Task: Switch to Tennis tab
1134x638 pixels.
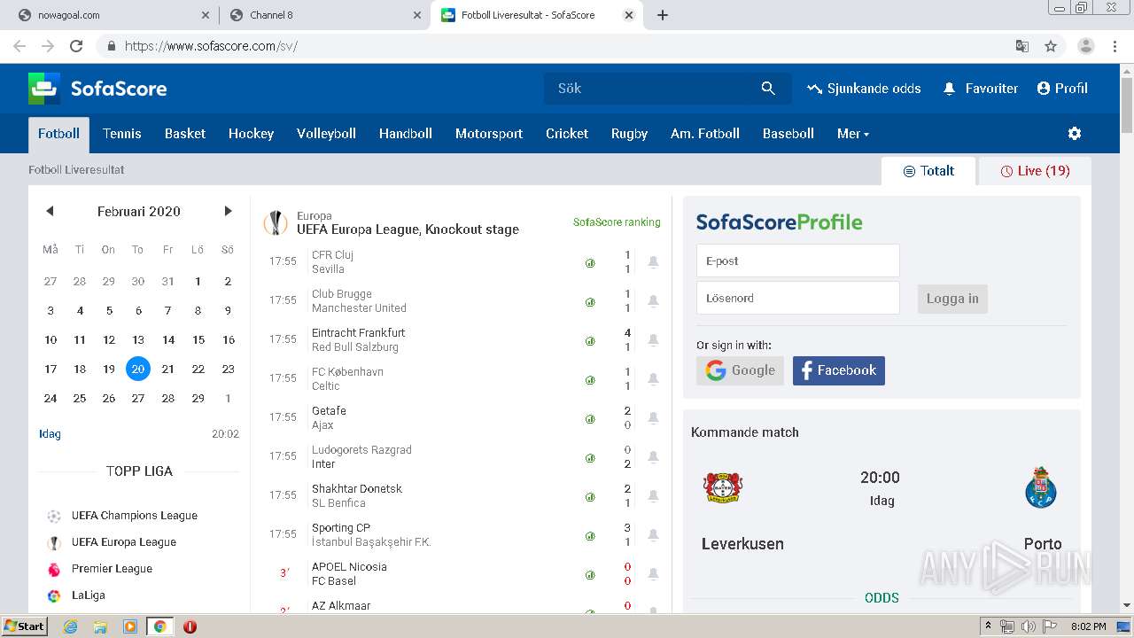Action: tap(122, 133)
